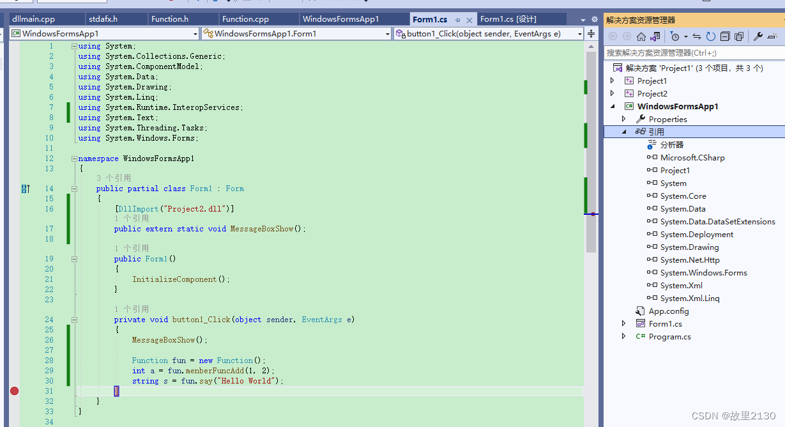
Task: Toggle the red breakpoint on line 31
Action: (14, 391)
